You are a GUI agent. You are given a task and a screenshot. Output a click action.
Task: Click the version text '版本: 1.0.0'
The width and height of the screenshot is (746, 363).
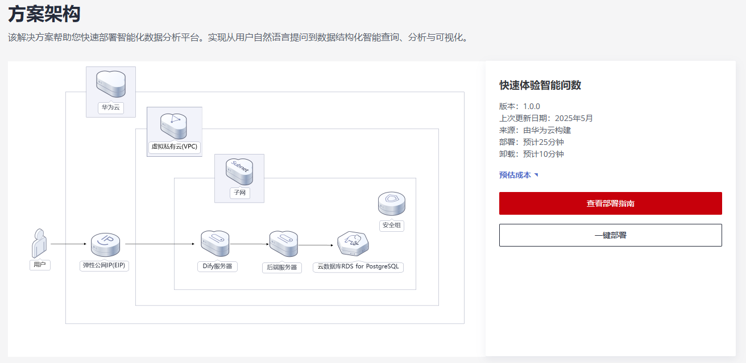pos(520,106)
